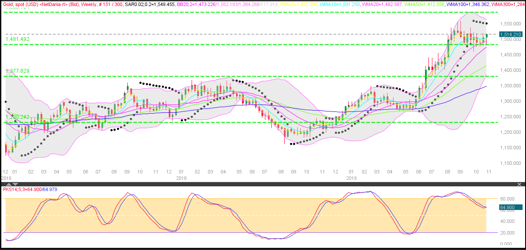The height and width of the screenshot is (250, 526).
Task: Click the SAR0.02;0.2 indicator label
Action: 148,3
